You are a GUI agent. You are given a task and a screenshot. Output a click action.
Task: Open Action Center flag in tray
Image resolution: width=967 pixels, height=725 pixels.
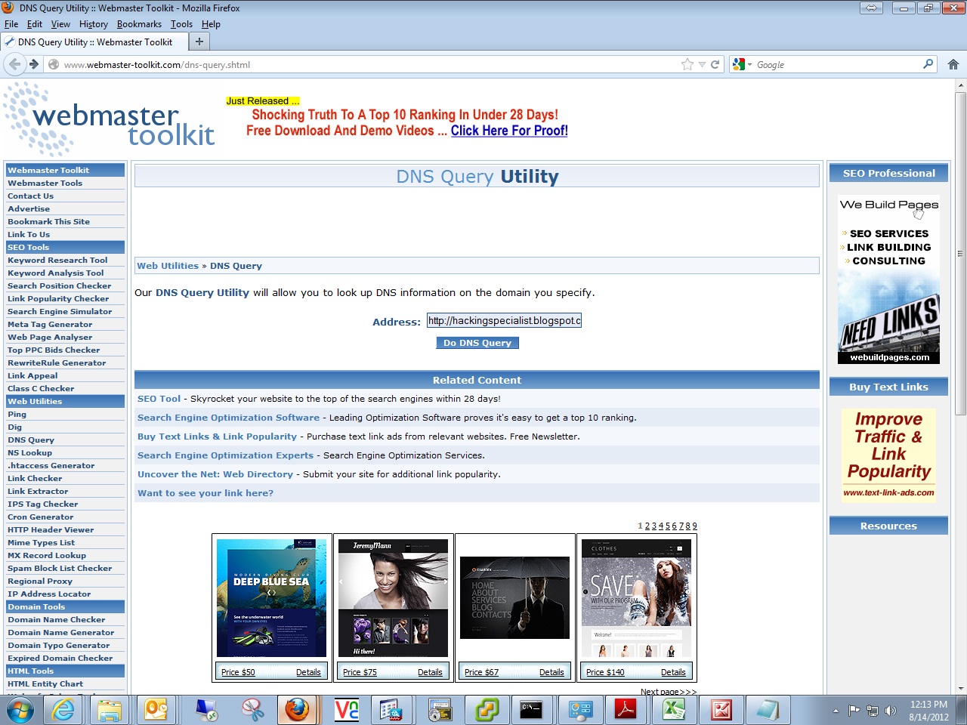(854, 711)
